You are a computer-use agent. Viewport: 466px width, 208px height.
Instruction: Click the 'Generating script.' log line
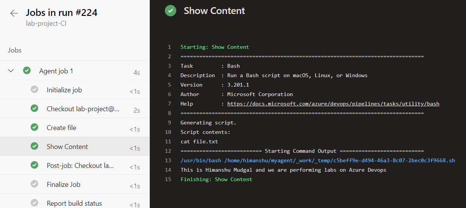[x=208, y=123]
